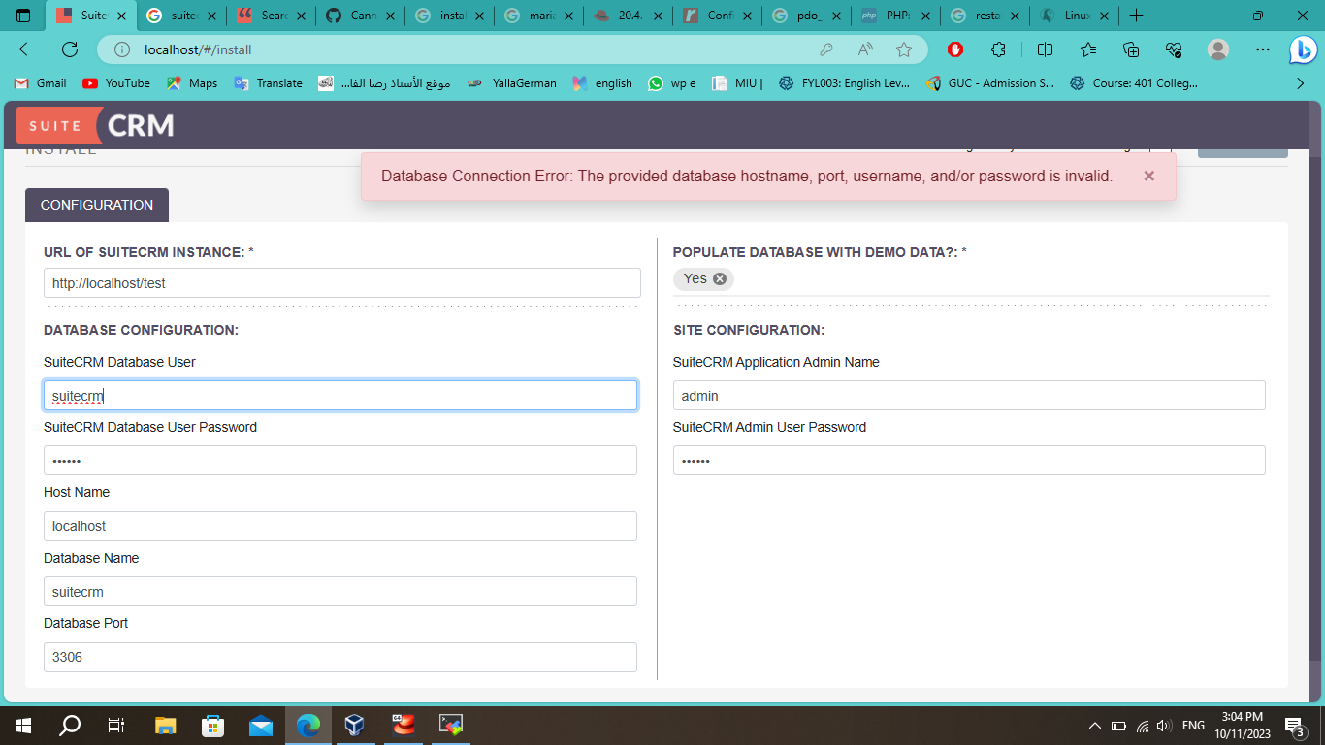Open the YouTube bookmark
This screenshot has height=745, width=1325.
116,83
